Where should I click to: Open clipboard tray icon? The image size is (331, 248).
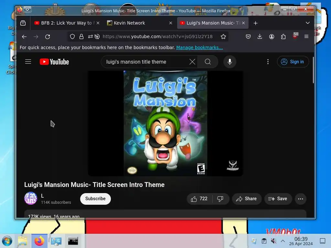pos(264,241)
